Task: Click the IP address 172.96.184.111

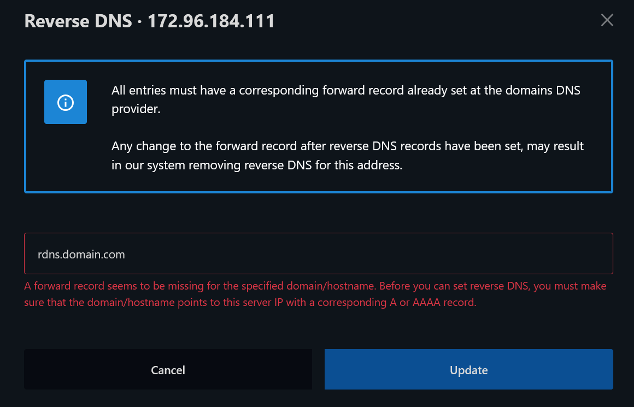Action: click(x=211, y=21)
